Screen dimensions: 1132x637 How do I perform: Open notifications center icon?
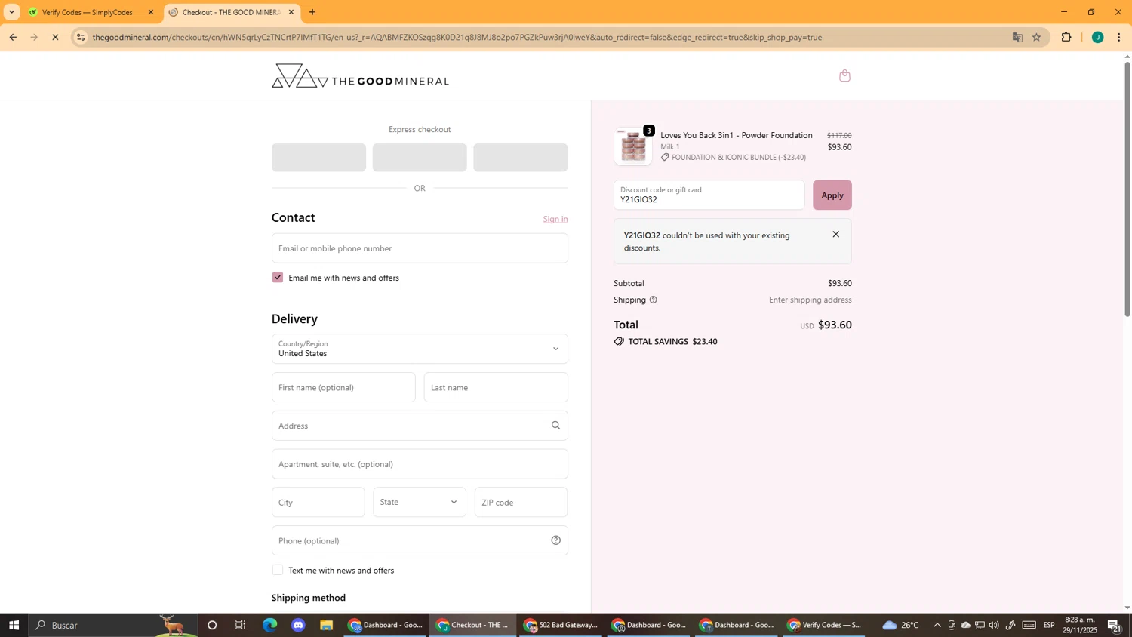point(1114,625)
